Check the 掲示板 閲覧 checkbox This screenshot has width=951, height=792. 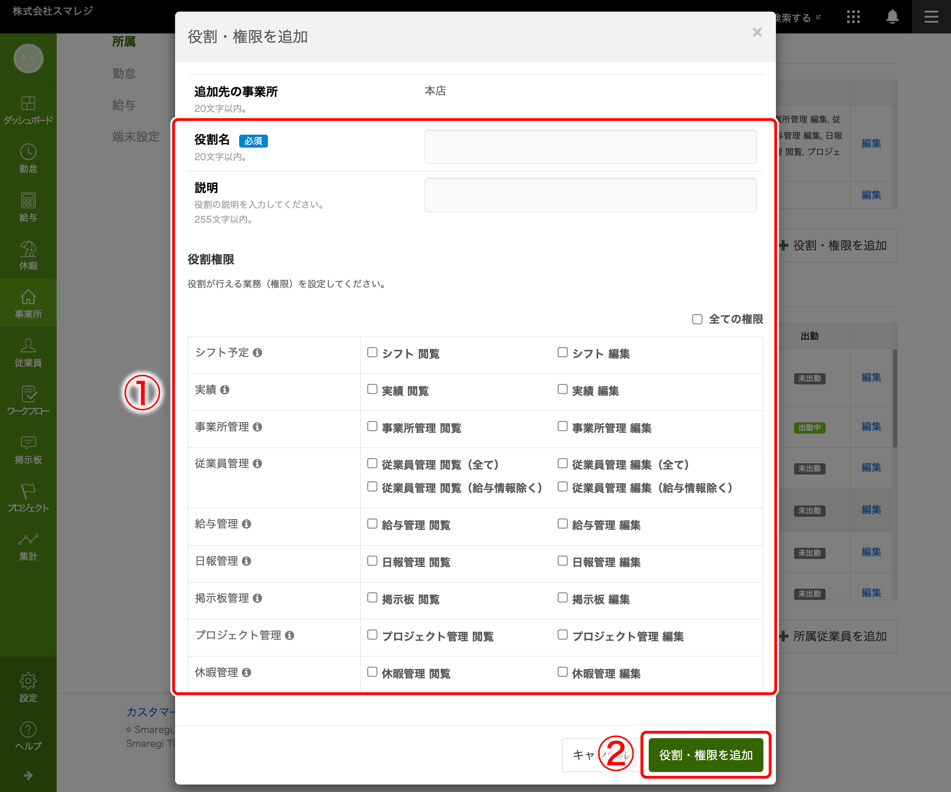[x=372, y=597]
